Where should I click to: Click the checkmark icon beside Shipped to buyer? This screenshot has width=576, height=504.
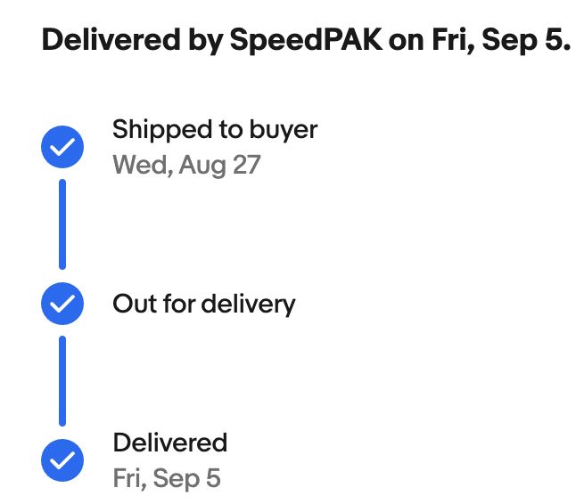(x=62, y=148)
